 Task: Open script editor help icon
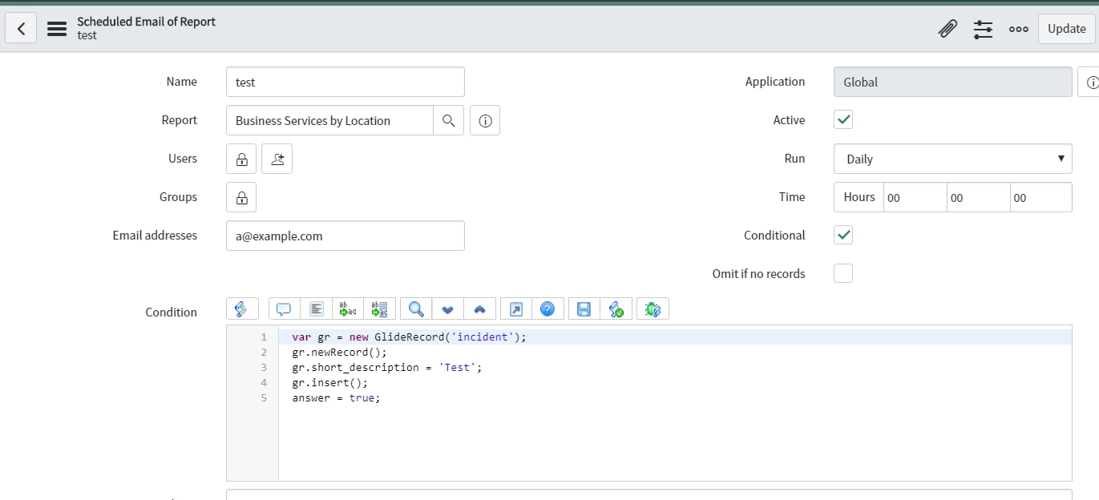(547, 308)
